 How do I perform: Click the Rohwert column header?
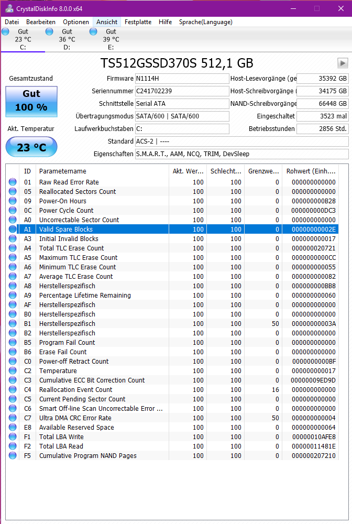point(310,171)
